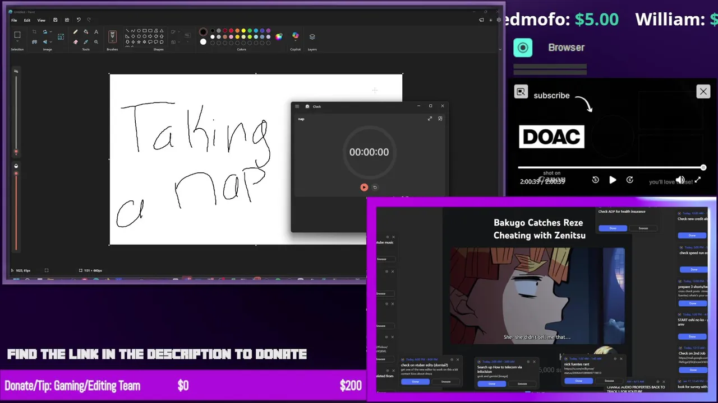The height and width of the screenshot is (403, 718).
Task: Pick the orange swatch in Paint top row
Action: 237,30
